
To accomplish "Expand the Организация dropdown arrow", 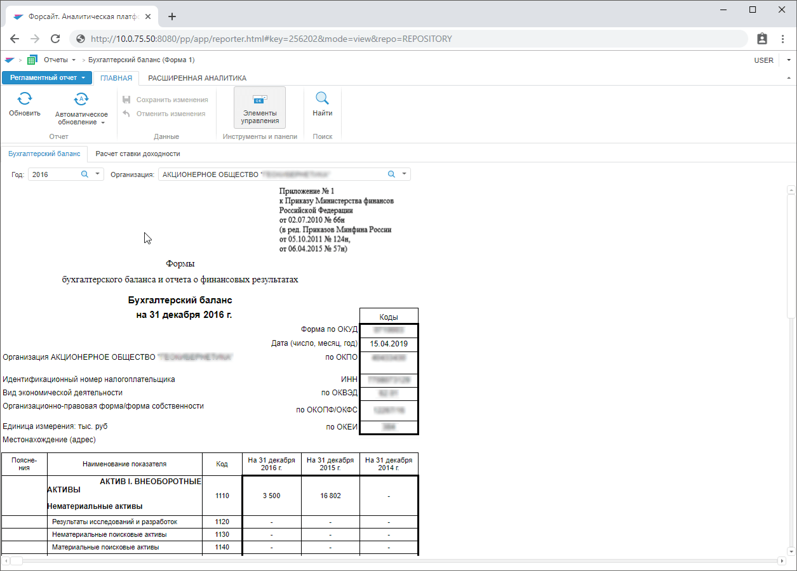I will 404,174.
